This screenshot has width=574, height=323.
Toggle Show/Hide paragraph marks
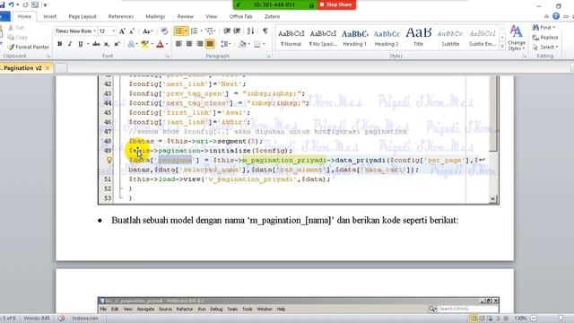(265, 31)
